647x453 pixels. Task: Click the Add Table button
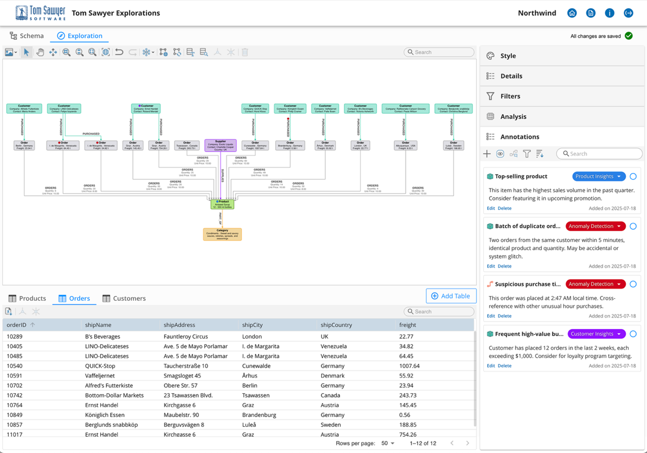(451, 296)
